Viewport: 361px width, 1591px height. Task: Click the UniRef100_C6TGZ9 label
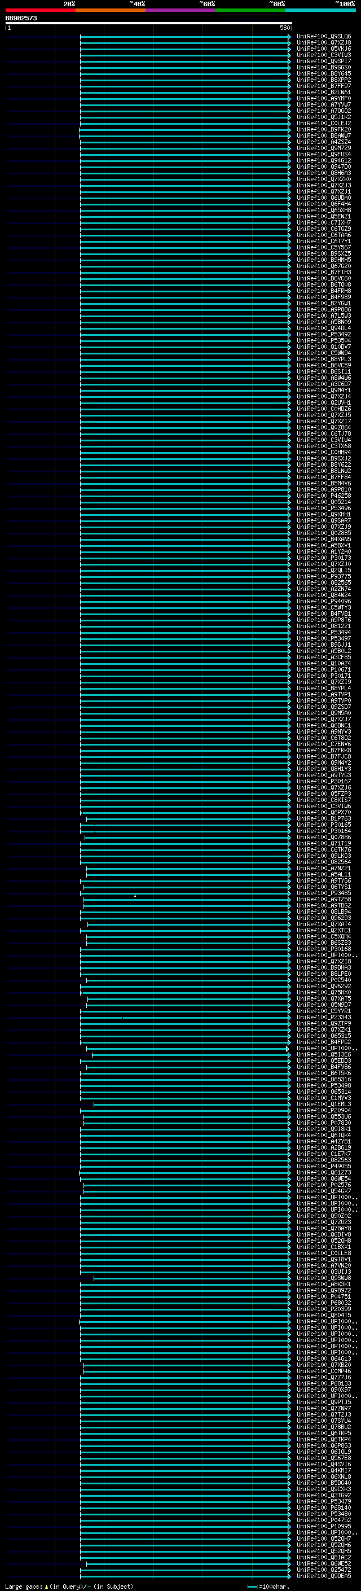coord(324,229)
